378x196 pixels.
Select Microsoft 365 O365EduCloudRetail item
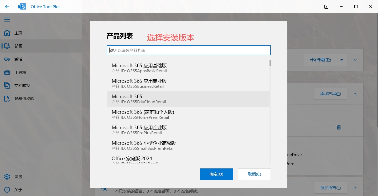pos(188,99)
